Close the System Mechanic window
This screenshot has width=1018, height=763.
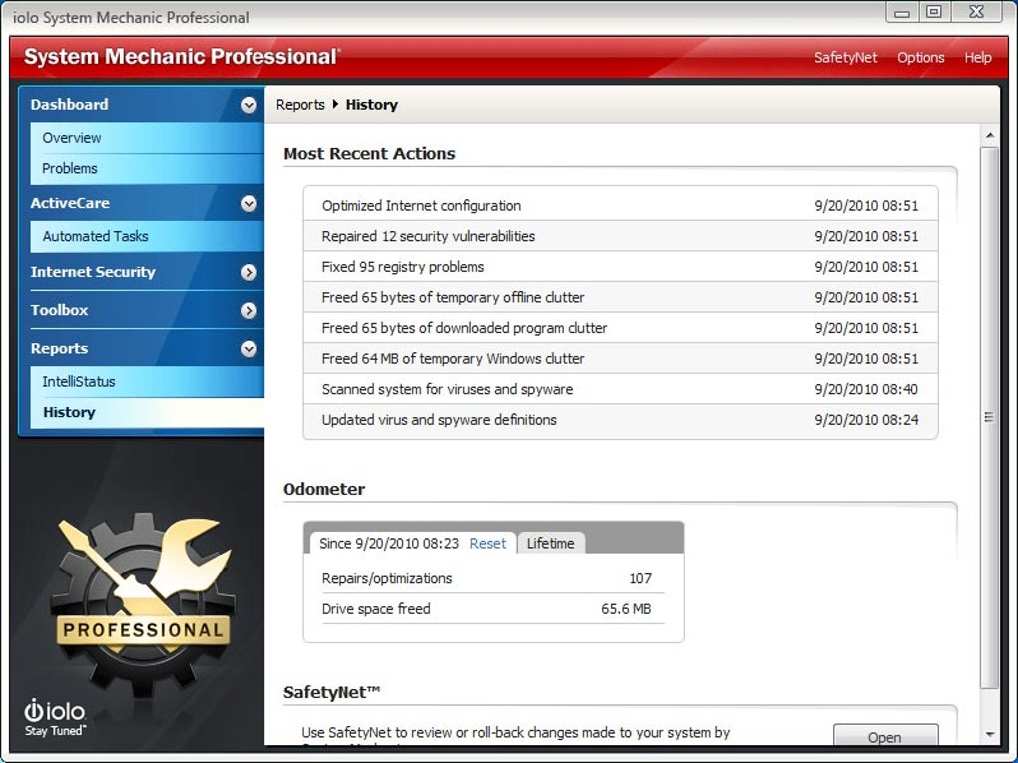click(x=977, y=12)
